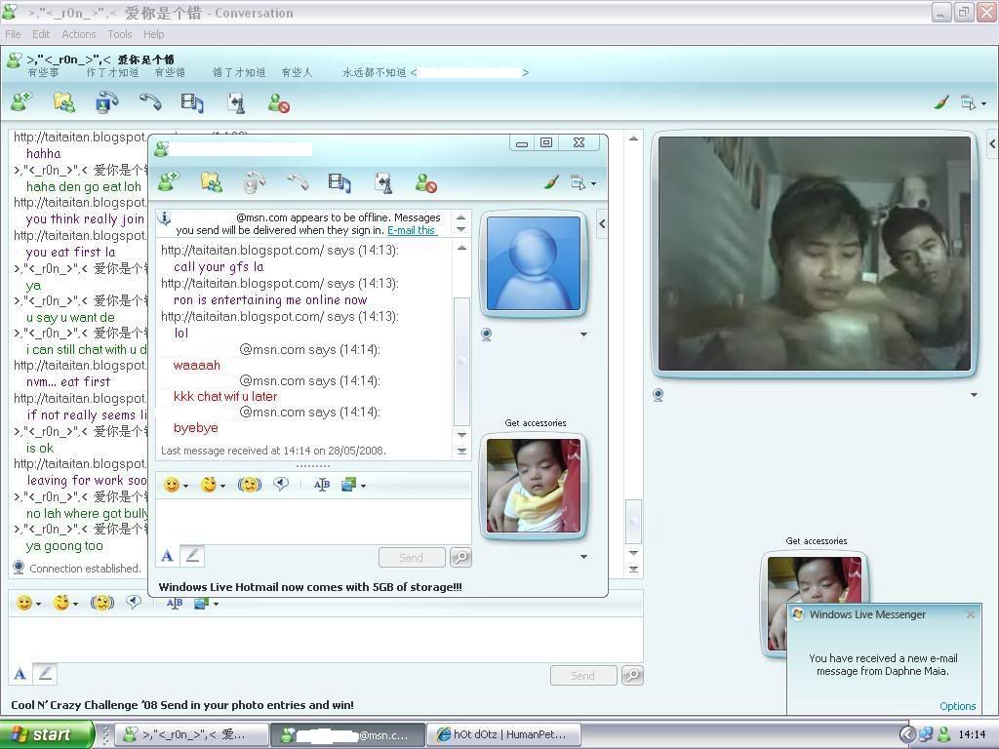
Task: Click the back conversation history scrollbar thumb
Action: click(x=633, y=521)
